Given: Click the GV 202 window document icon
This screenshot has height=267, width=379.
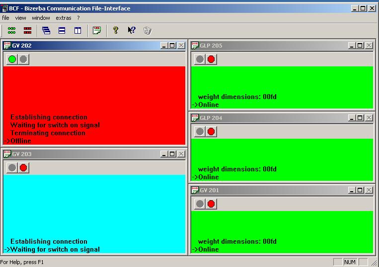Looking at the screenshot, I should [x=7, y=45].
